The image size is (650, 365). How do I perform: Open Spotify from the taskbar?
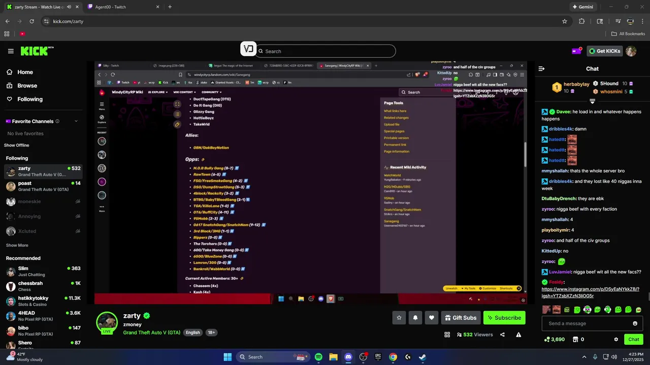coord(318,357)
